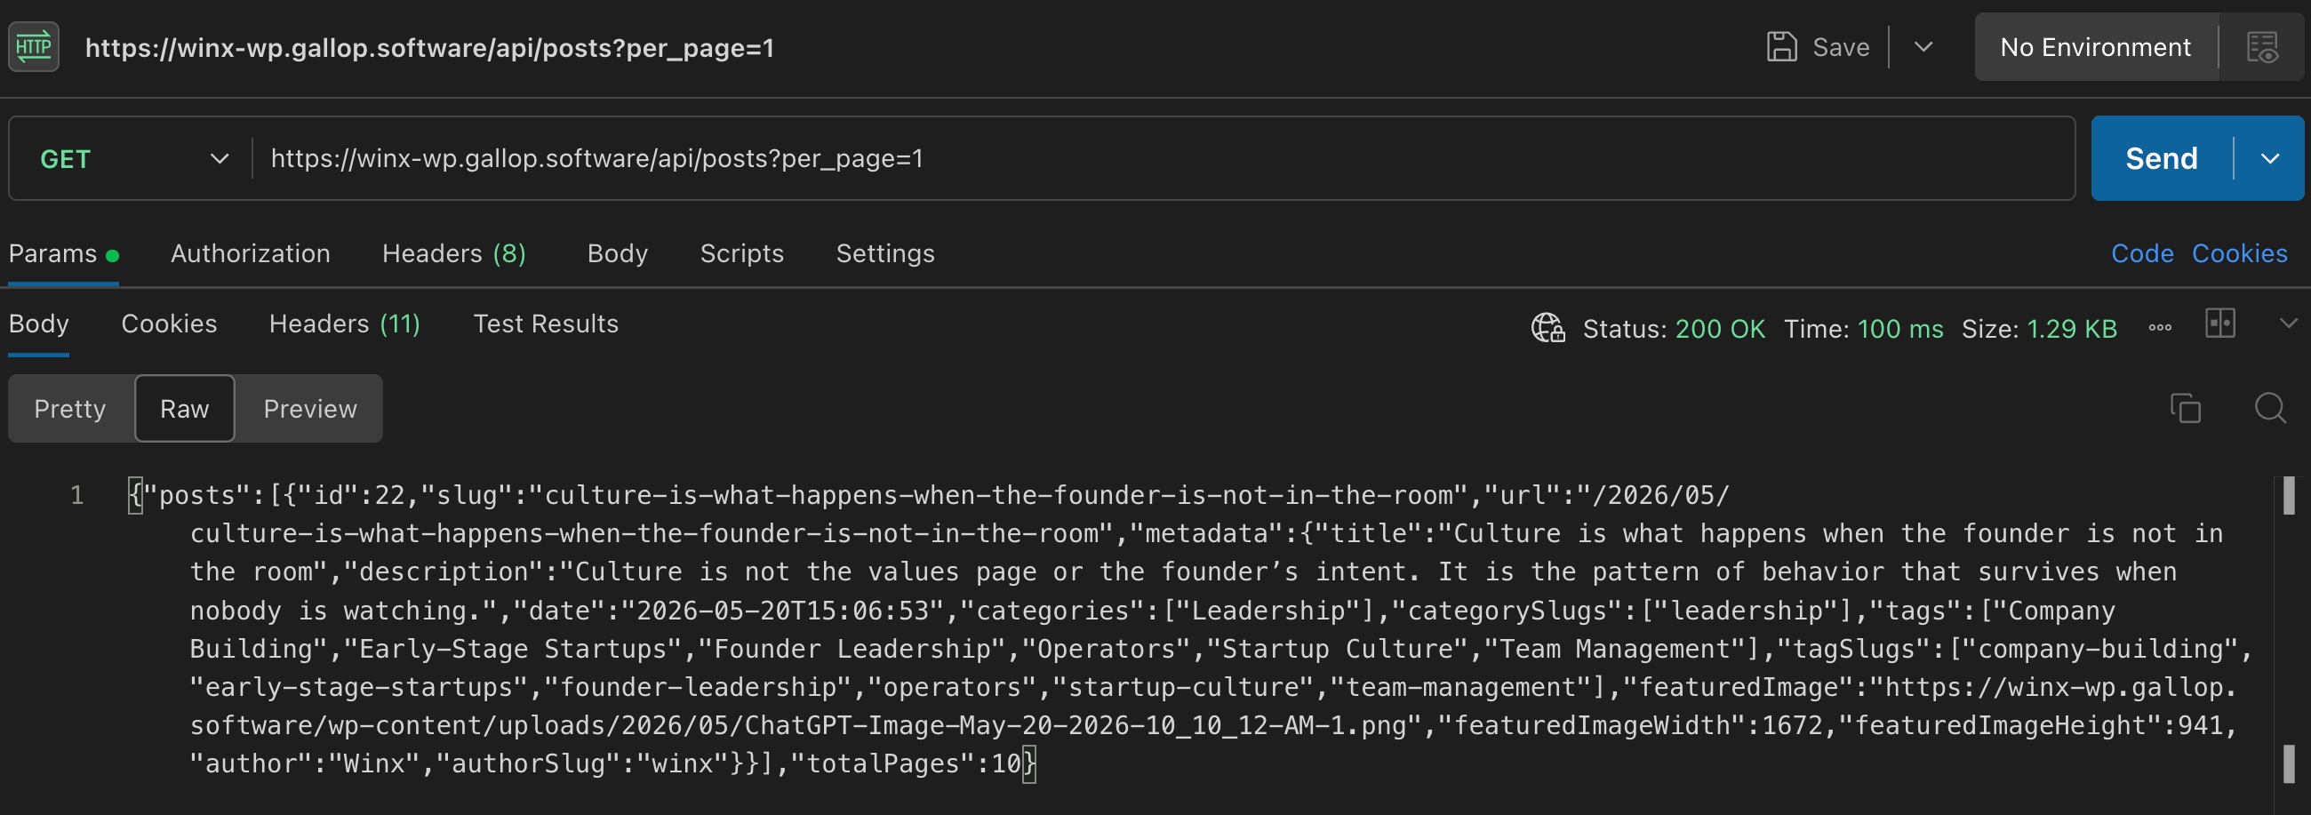Click the Save floppy disk icon
The image size is (2311, 815).
point(1780,46)
